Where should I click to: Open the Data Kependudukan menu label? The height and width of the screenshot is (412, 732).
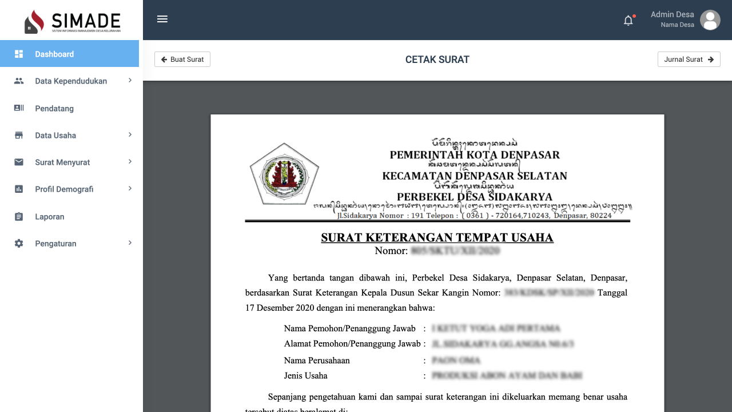click(x=71, y=81)
